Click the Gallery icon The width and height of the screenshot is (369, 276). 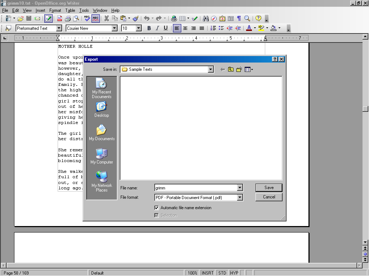(x=222, y=18)
